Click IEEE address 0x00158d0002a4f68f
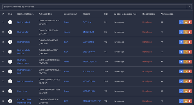The height and width of the screenshot is (105, 194). coord(49,20)
